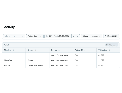
Task: Select the Eric Till member cell
Action: pyautogui.click(x=14, y=65)
